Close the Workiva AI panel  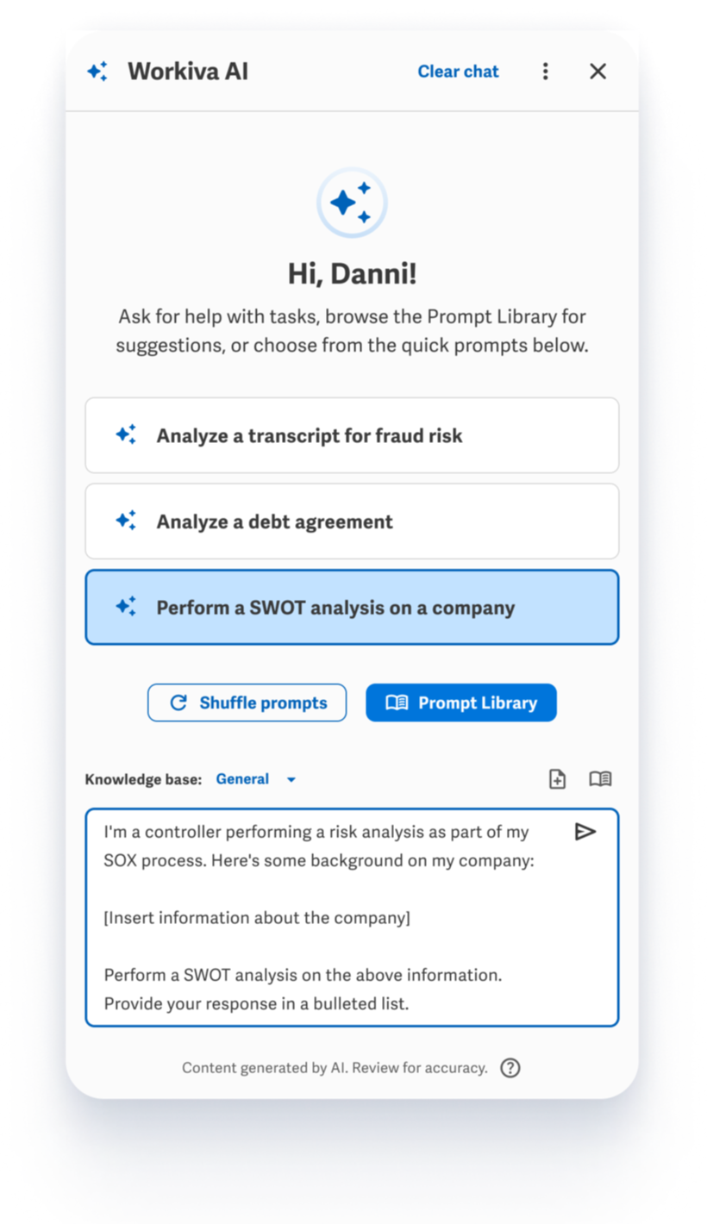tap(598, 72)
